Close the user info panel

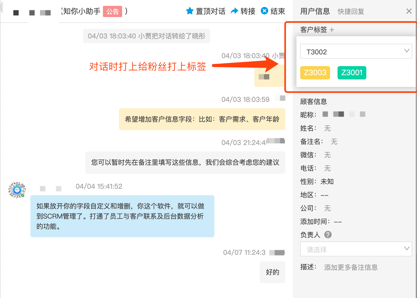coord(409,11)
